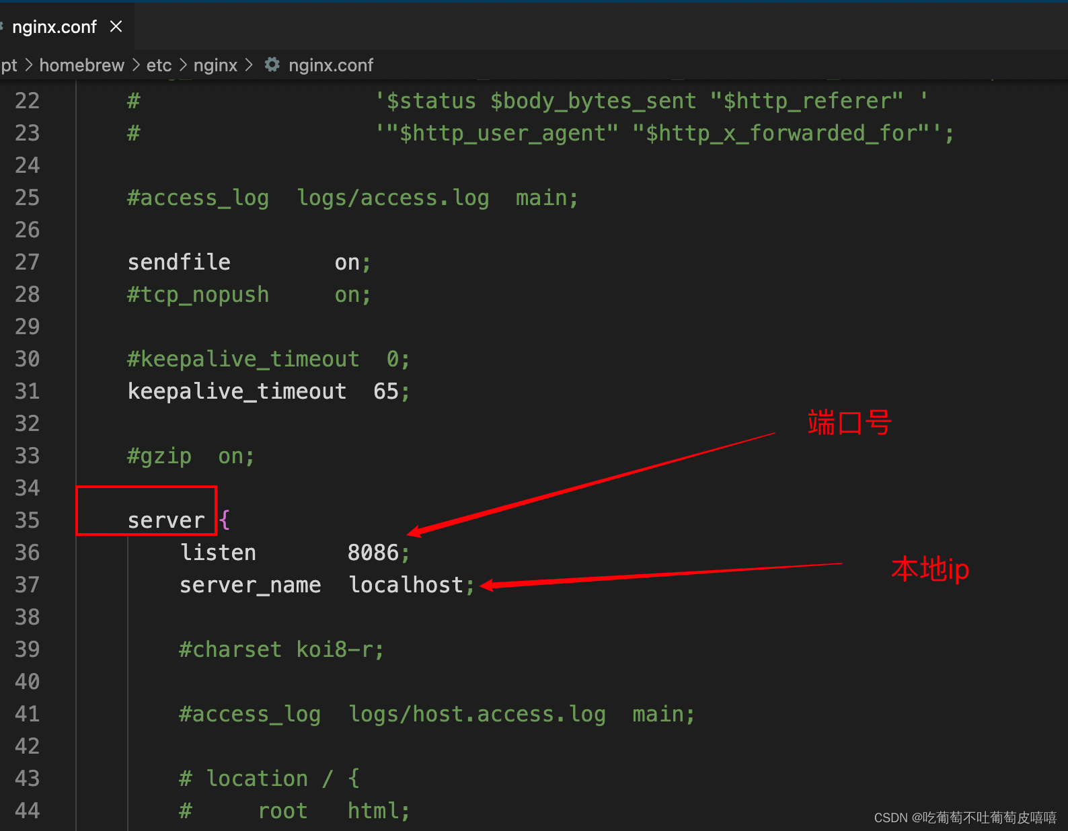Screen dimensions: 1068x831
Task: Click the 'keepalive_timeout' directive on line 31
Action: pyautogui.click(x=237, y=391)
